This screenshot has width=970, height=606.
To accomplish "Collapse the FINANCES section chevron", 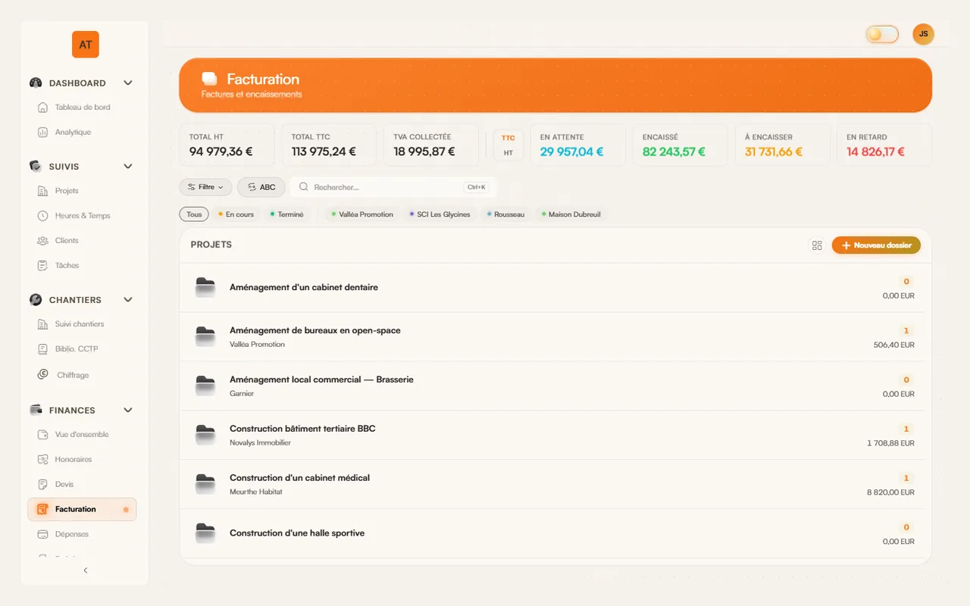I will point(128,411).
